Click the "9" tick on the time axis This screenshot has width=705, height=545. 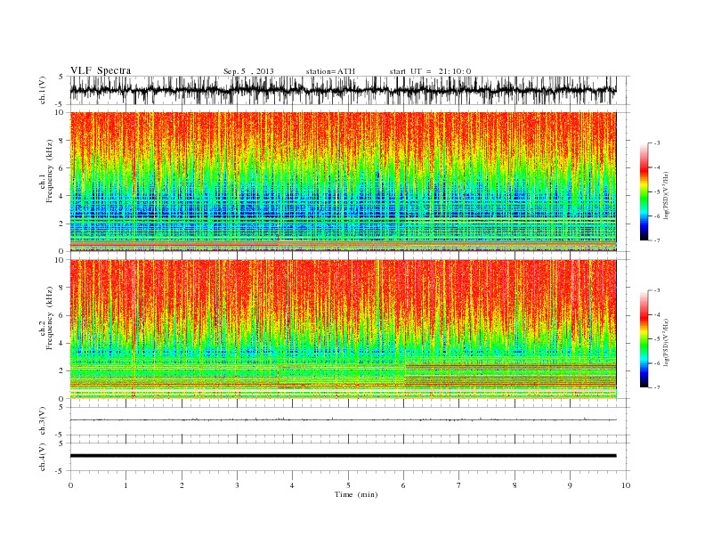[570, 485]
